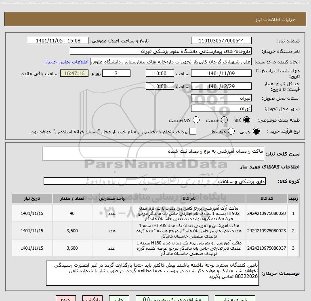Click the announcement date field 1401/11/05 - 15:08
Screen dimensions: 311x301
coord(58,41)
